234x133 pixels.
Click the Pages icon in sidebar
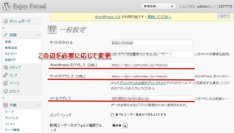6,83
